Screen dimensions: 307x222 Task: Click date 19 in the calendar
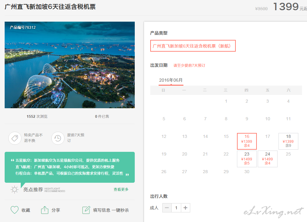click(x=164, y=154)
